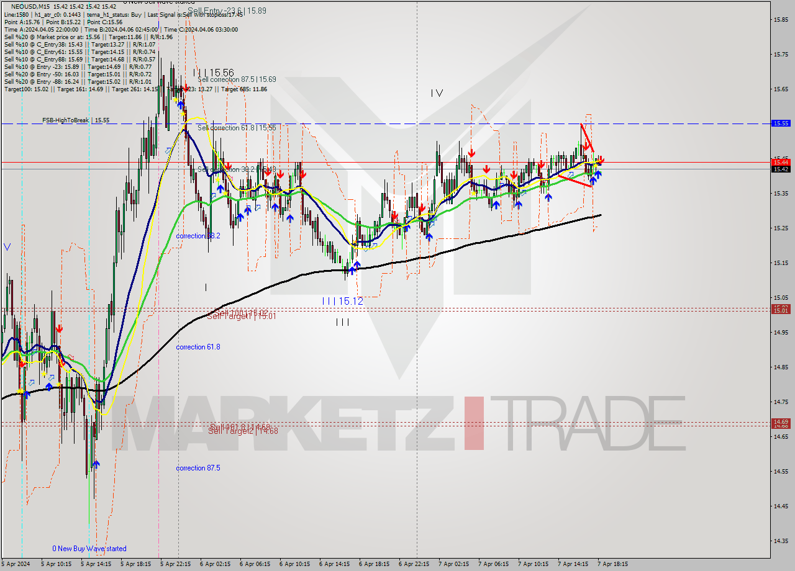The width and height of the screenshot is (795, 571).
Task: Select the 'FSB-HighToBreak | 15.55' label
Action: click(x=76, y=120)
